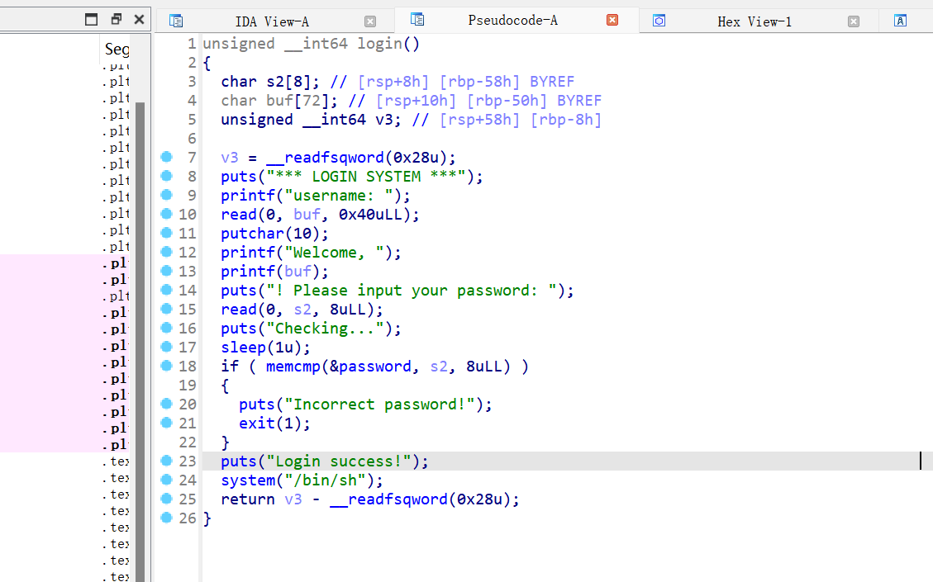The image size is (933, 582).
Task: Toggle breakpoint dot on line 24 system call
Action: pos(167,480)
